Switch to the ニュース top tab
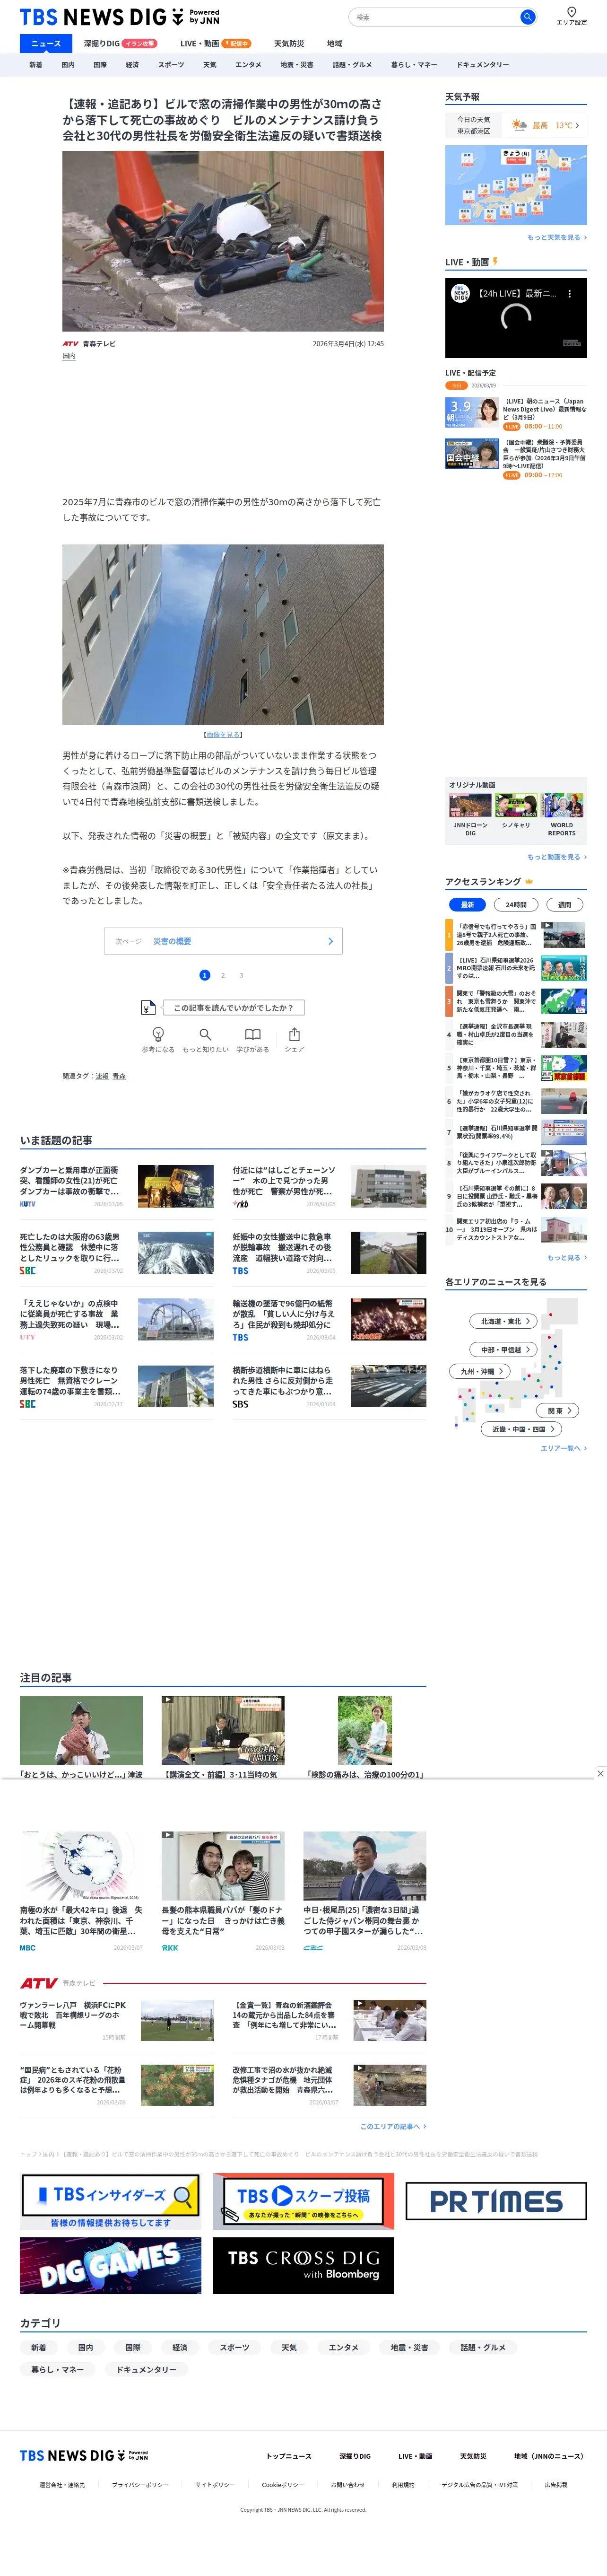 click(x=46, y=43)
